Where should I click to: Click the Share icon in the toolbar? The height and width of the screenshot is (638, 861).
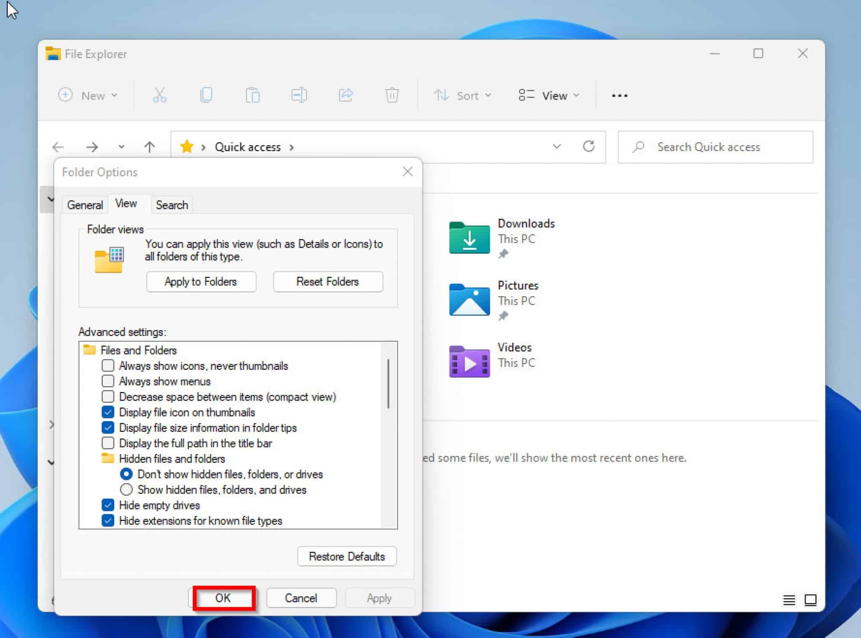pyautogui.click(x=346, y=95)
